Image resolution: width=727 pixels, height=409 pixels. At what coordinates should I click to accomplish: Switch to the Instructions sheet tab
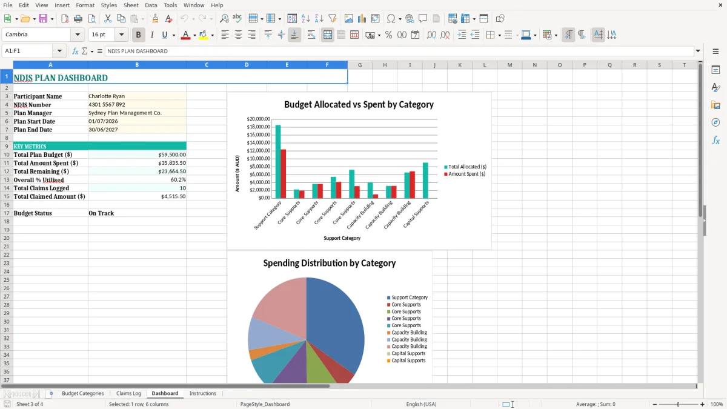(x=202, y=393)
